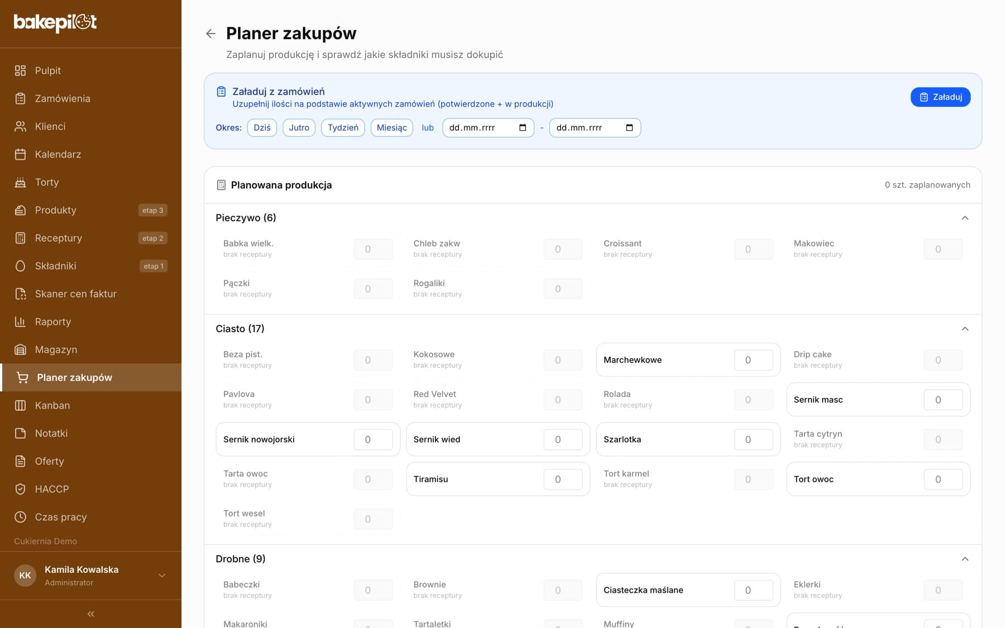
Task: Click the start date input field
Action: 488,128
